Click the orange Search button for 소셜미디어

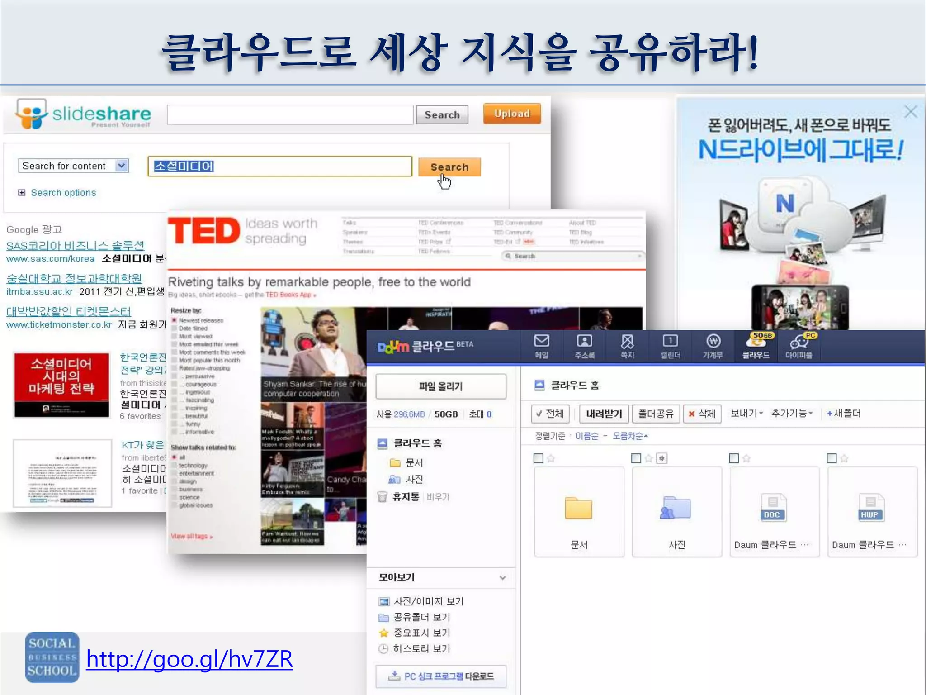pyautogui.click(x=449, y=167)
